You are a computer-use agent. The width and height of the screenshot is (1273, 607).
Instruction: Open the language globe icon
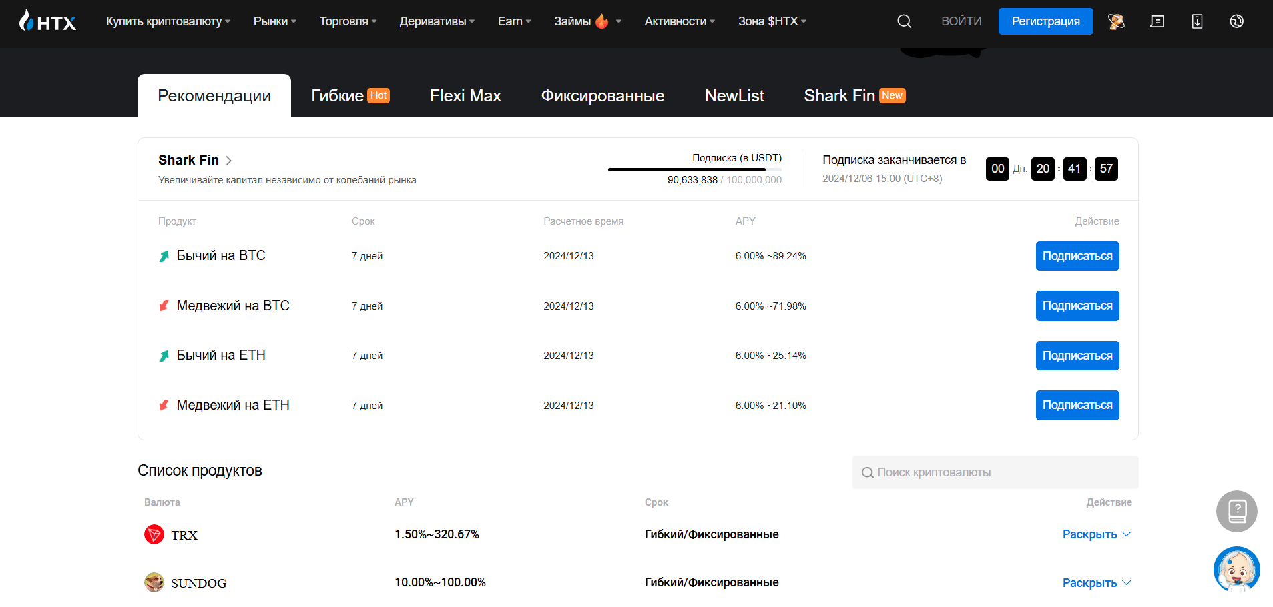click(1236, 21)
